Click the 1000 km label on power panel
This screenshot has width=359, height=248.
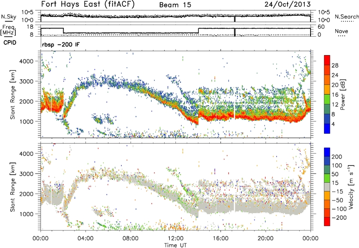click(x=26, y=121)
